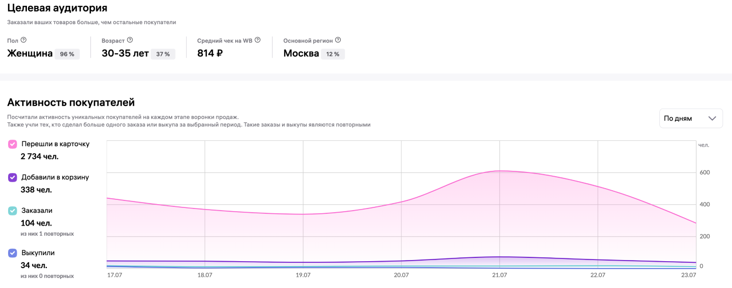
Task: Click the 37 % age badge
Action: point(163,54)
